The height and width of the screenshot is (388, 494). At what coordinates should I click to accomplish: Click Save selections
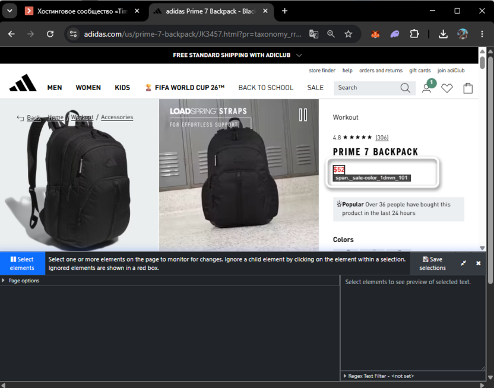coord(432,263)
